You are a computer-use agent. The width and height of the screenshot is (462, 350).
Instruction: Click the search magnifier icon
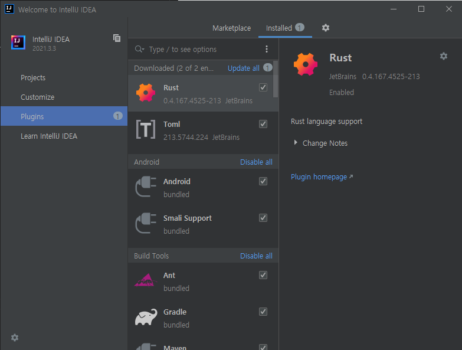(139, 49)
